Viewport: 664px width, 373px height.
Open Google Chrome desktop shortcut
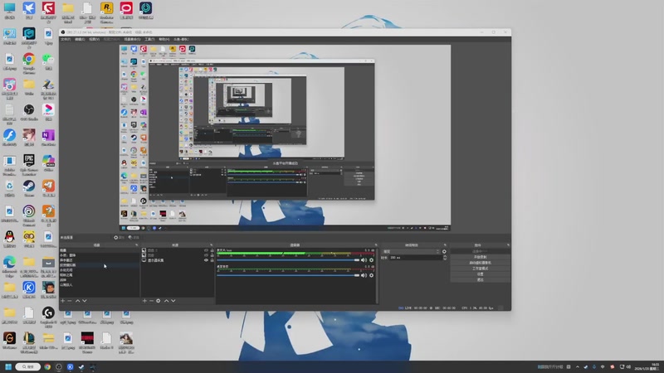coord(29,63)
